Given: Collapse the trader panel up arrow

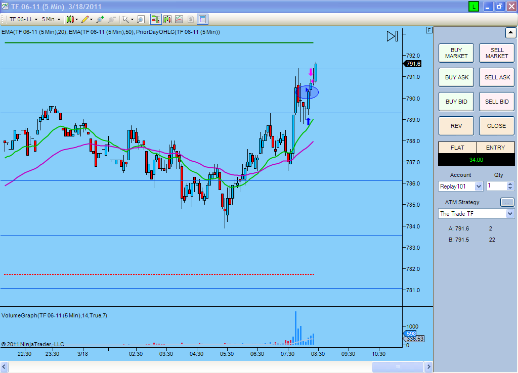Looking at the screenshot, I should pos(510,33).
